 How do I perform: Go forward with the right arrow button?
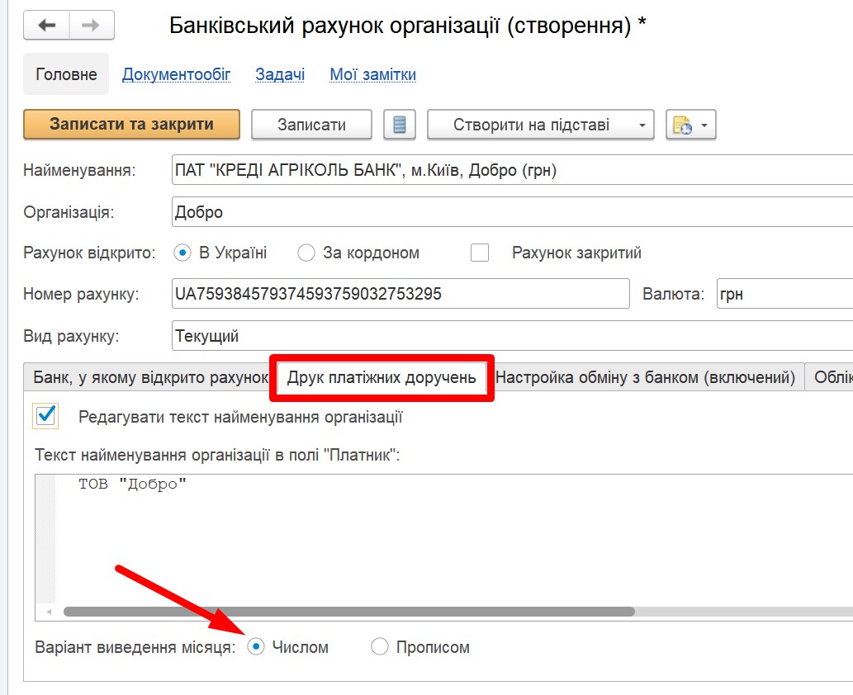(92, 25)
